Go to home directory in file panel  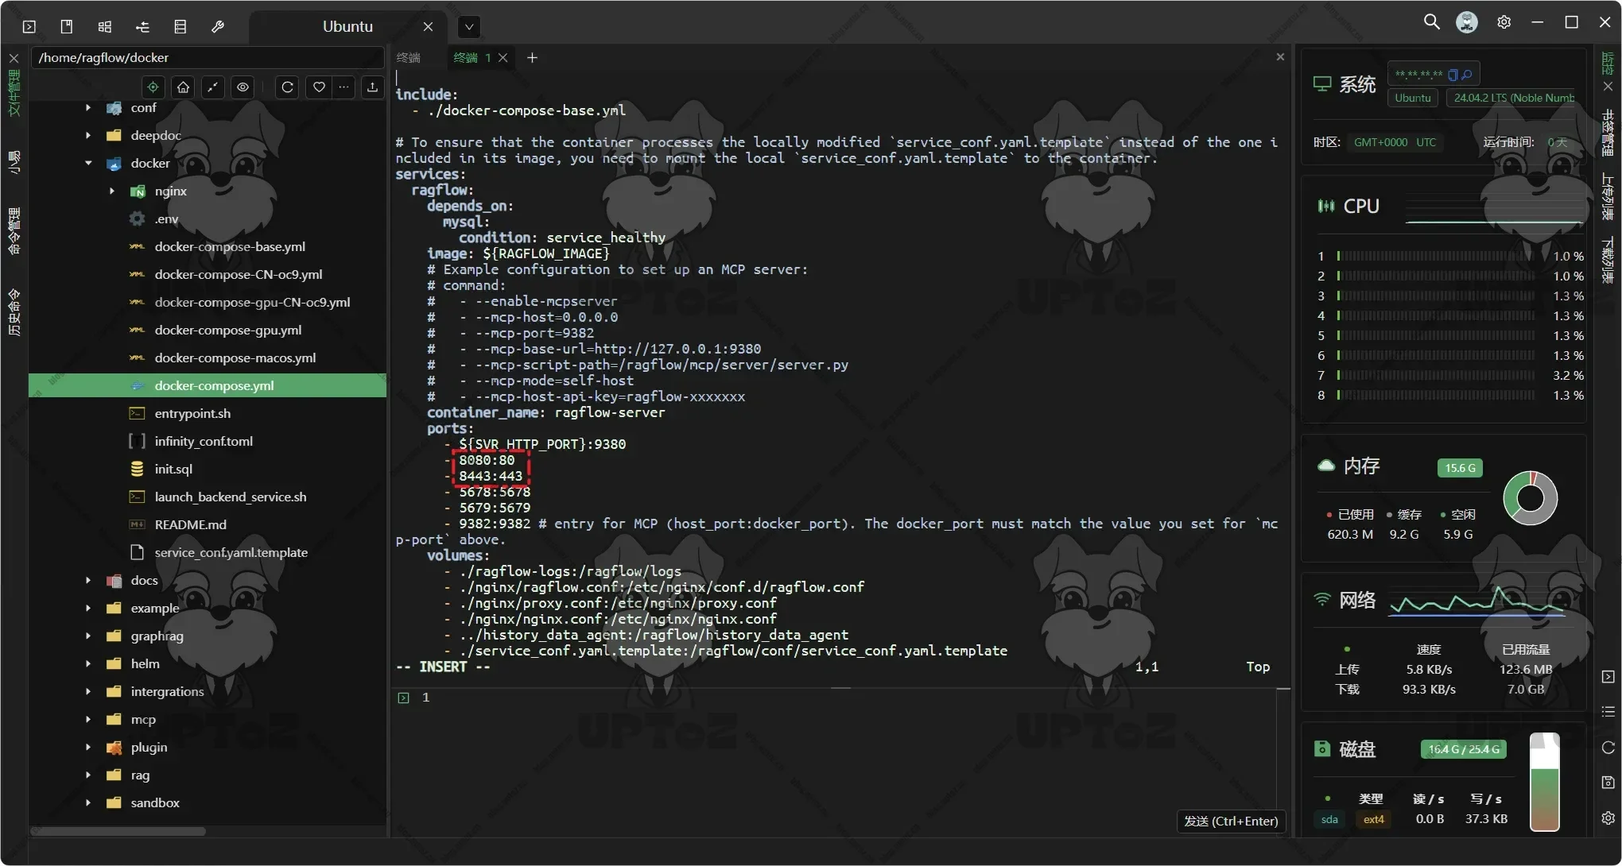click(184, 87)
